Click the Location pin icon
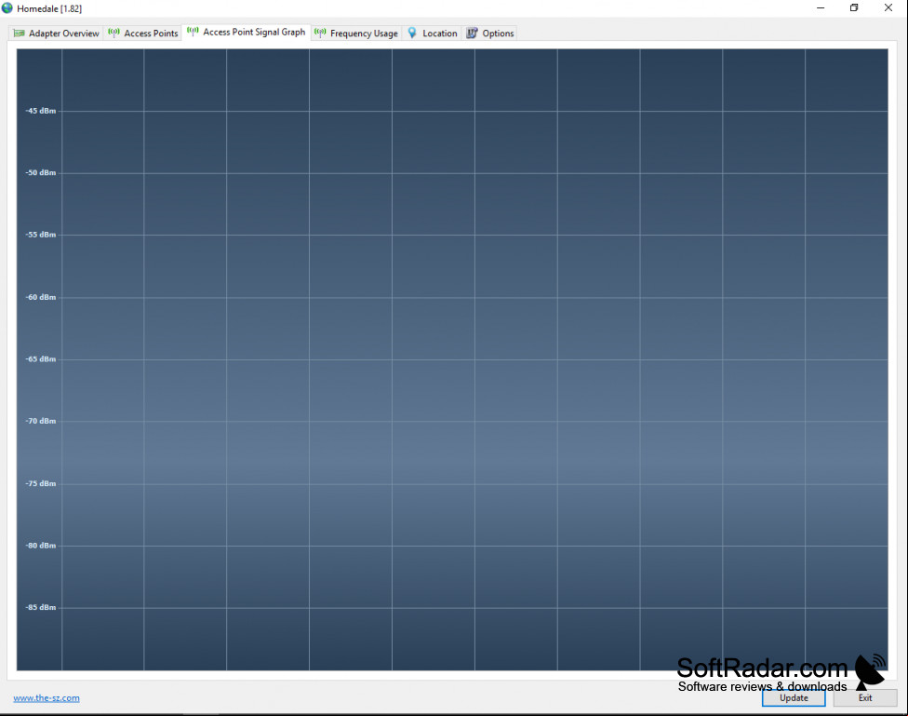 click(412, 33)
